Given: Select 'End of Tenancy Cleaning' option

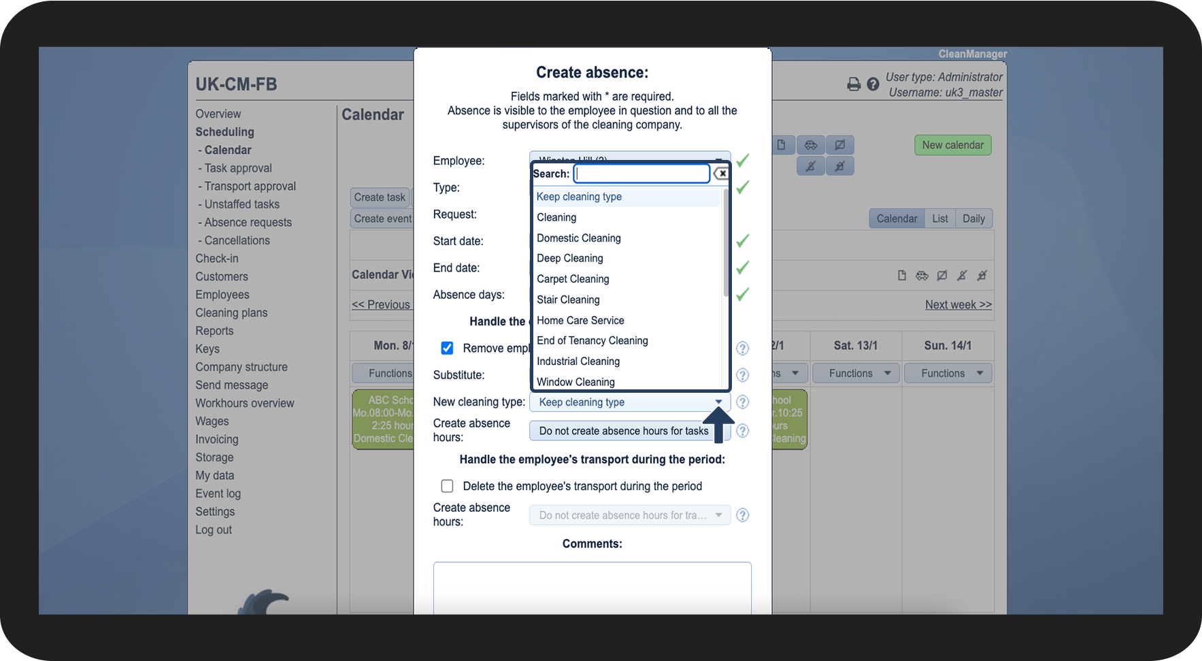Looking at the screenshot, I should tap(626, 341).
